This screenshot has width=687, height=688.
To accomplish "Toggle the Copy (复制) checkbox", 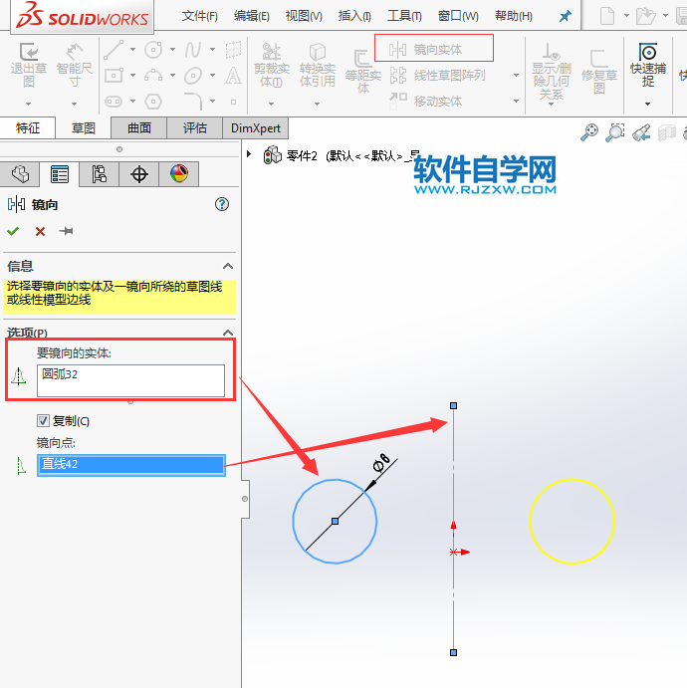I will coord(43,421).
